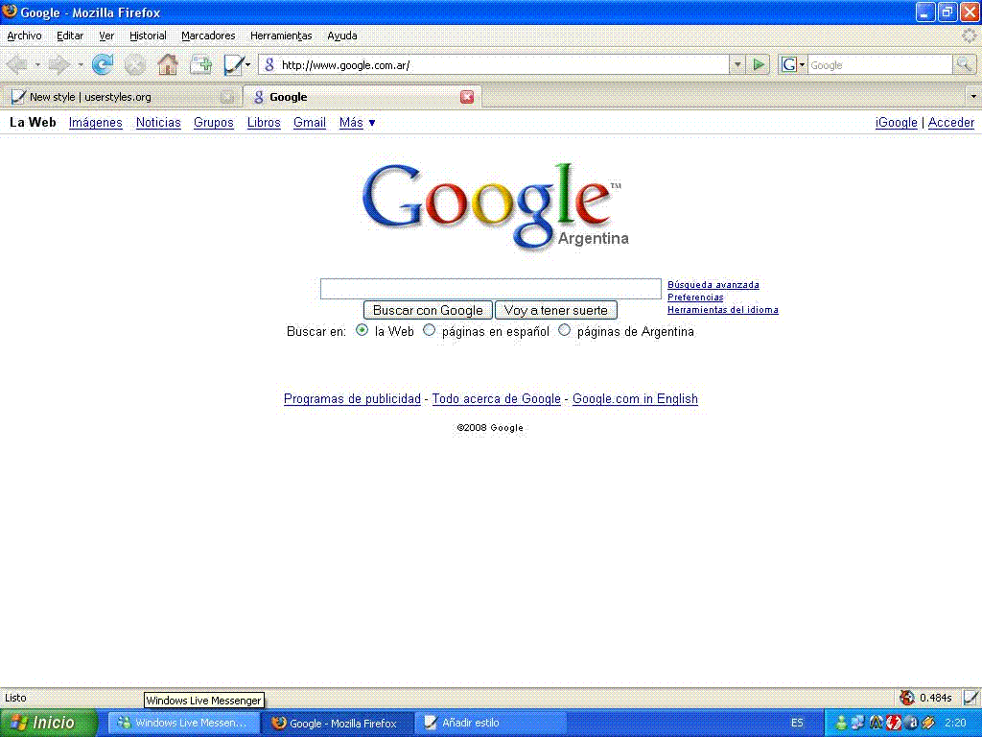The height and width of the screenshot is (737, 982).
Task: Click the Back navigation arrow
Action: tap(17, 64)
